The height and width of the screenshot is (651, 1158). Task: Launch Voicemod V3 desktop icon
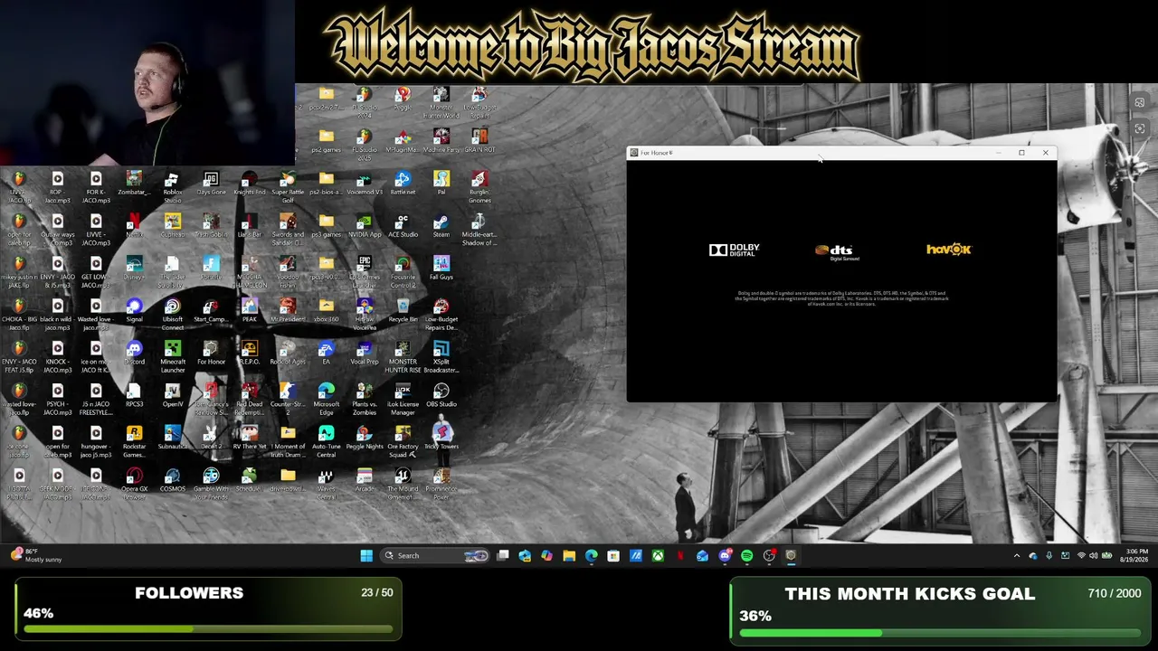[x=365, y=183]
